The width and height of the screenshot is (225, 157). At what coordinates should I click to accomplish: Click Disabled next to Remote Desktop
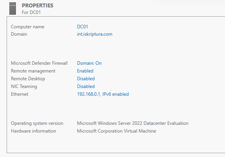coord(86,79)
